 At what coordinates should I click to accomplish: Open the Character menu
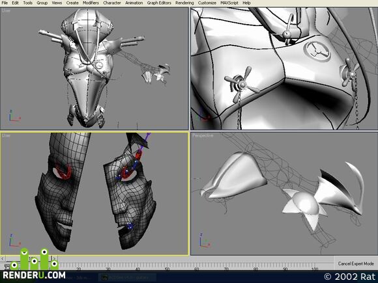[112, 3]
